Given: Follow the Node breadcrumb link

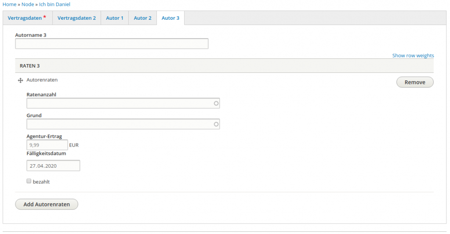Looking at the screenshot, I should 28,4.
